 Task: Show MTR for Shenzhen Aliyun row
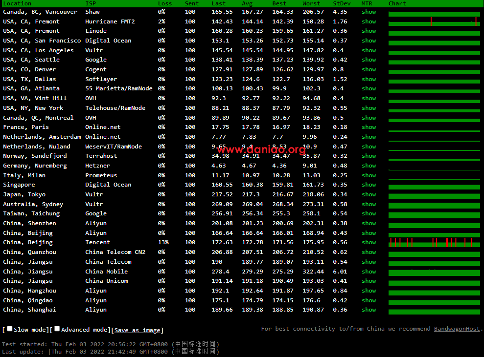[369, 223]
